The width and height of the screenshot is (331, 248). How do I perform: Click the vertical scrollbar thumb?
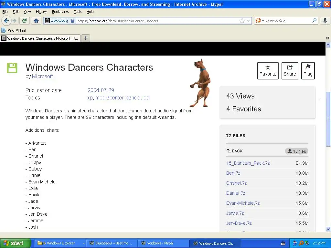[328, 119]
